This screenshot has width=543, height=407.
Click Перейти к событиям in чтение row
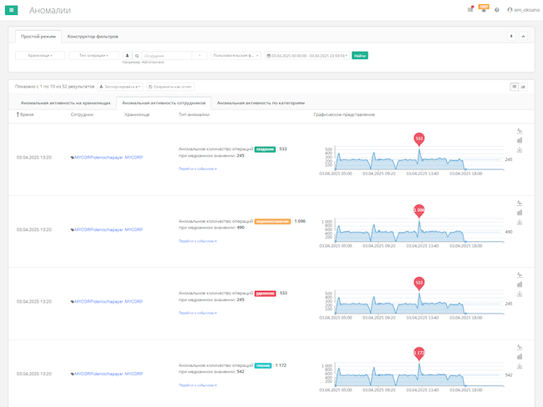[x=198, y=385]
